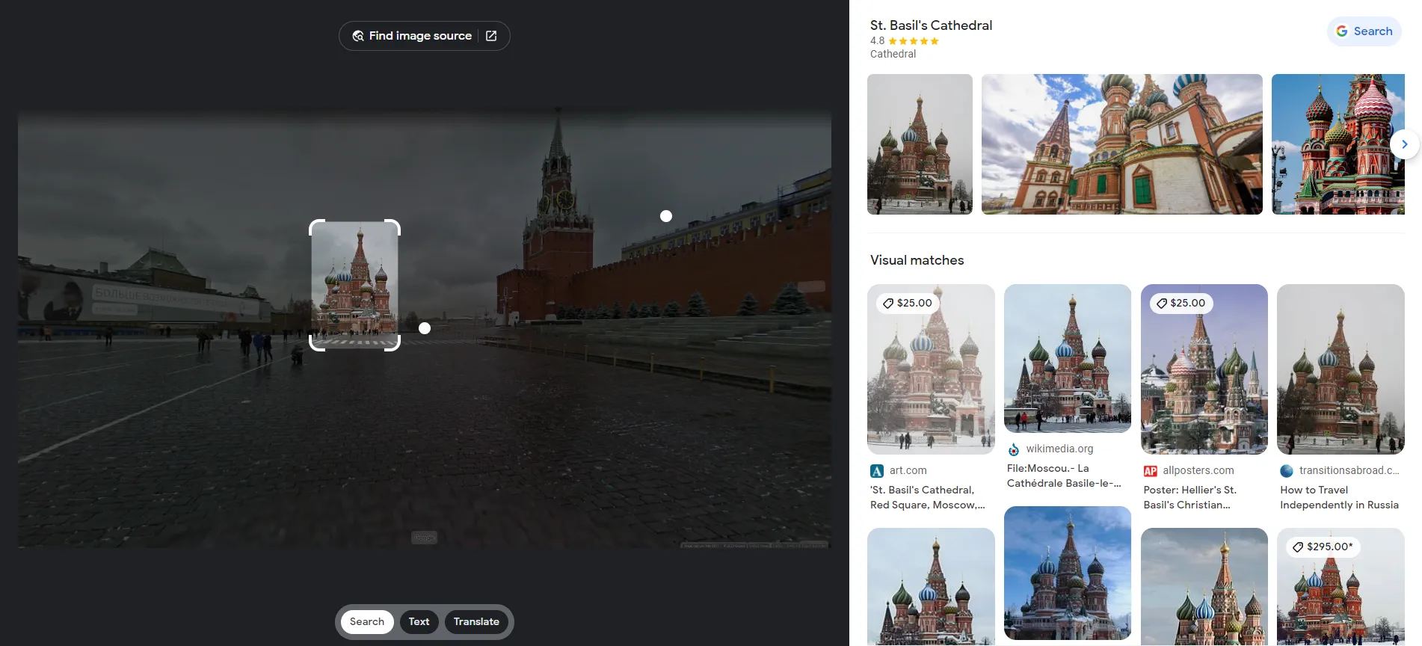Select the white dot beside the cropped cathedral
The width and height of the screenshot is (1422, 646).
(425, 328)
